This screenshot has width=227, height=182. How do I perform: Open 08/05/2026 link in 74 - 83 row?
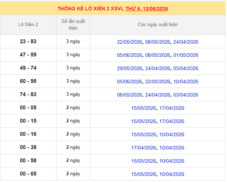click(x=129, y=95)
